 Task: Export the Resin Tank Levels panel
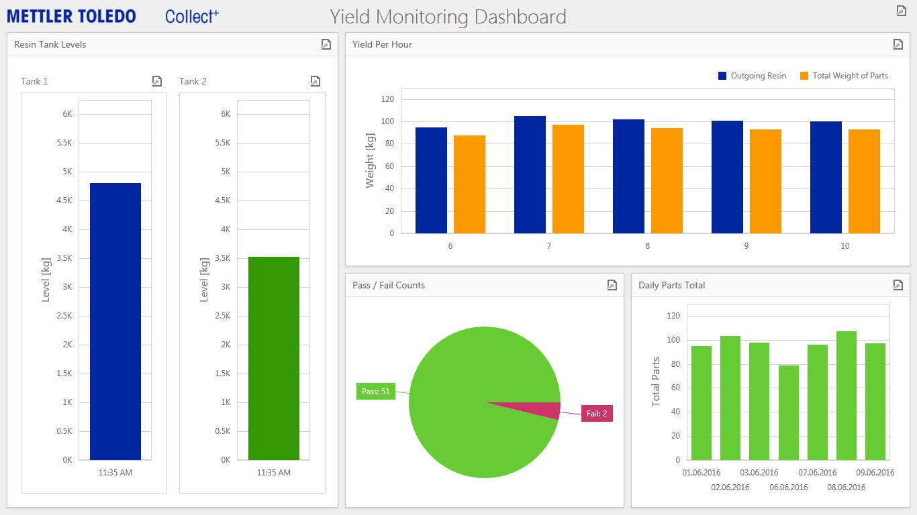[x=326, y=44]
